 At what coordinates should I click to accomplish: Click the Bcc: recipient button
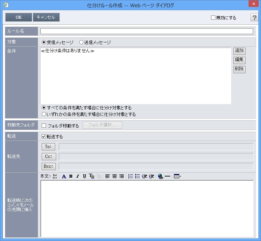point(49,166)
